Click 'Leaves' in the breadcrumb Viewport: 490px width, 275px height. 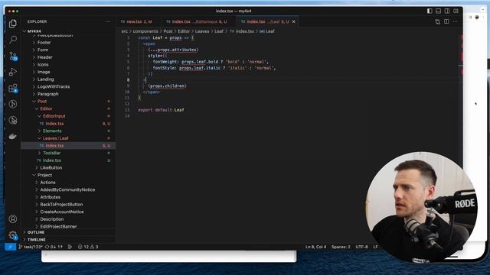[x=202, y=31]
